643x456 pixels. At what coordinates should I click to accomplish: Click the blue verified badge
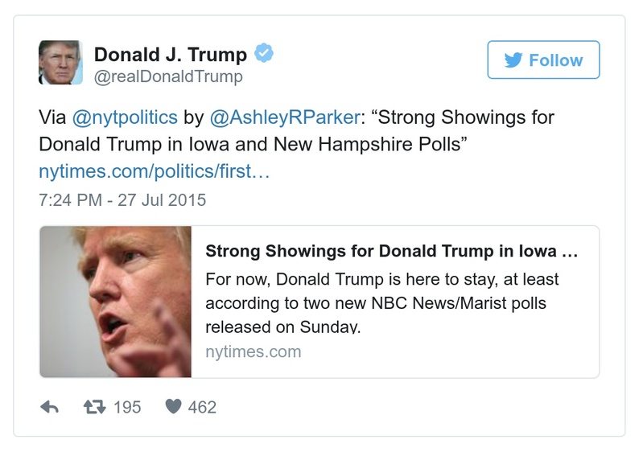(265, 54)
